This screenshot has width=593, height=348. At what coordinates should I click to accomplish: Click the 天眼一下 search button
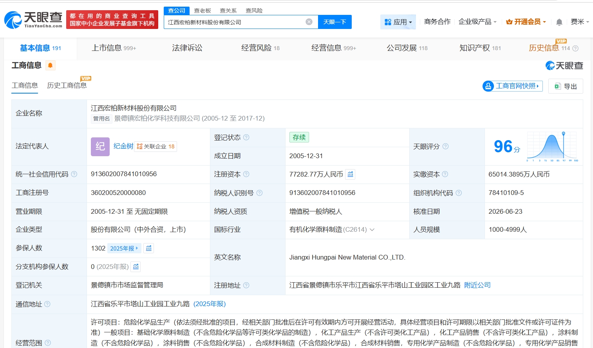pos(335,22)
